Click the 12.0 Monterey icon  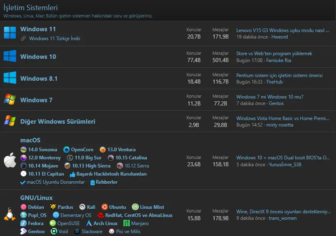click(24, 158)
